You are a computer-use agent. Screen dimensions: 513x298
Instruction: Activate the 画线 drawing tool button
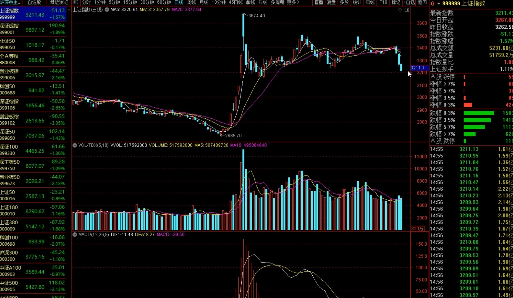point(370,2)
